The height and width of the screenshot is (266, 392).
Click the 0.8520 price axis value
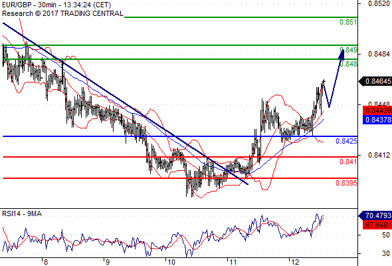pos(379,3)
